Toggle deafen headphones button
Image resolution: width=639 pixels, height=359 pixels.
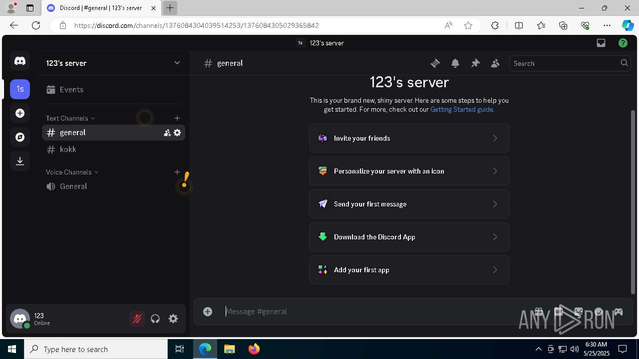155,319
